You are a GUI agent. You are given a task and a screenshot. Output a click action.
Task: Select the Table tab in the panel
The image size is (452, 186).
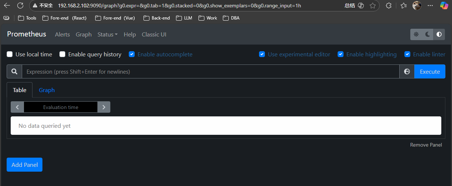(x=20, y=90)
